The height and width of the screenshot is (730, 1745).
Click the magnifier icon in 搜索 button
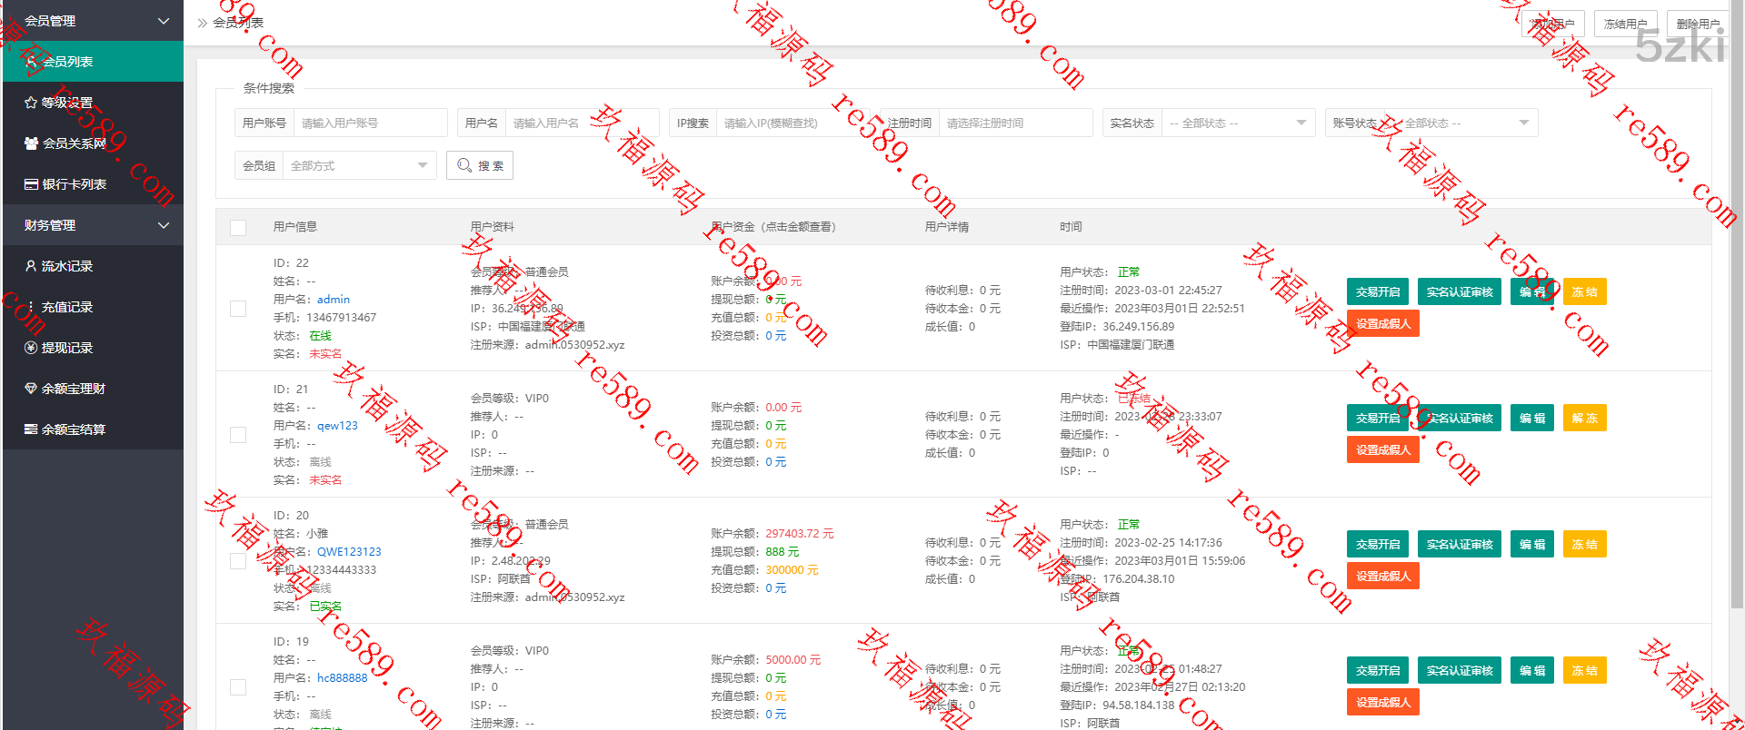pyautogui.click(x=464, y=165)
